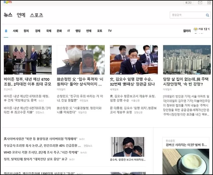
Task: Open article 바이든 내년 예산안 6천700조원
Action: [27, 110]
